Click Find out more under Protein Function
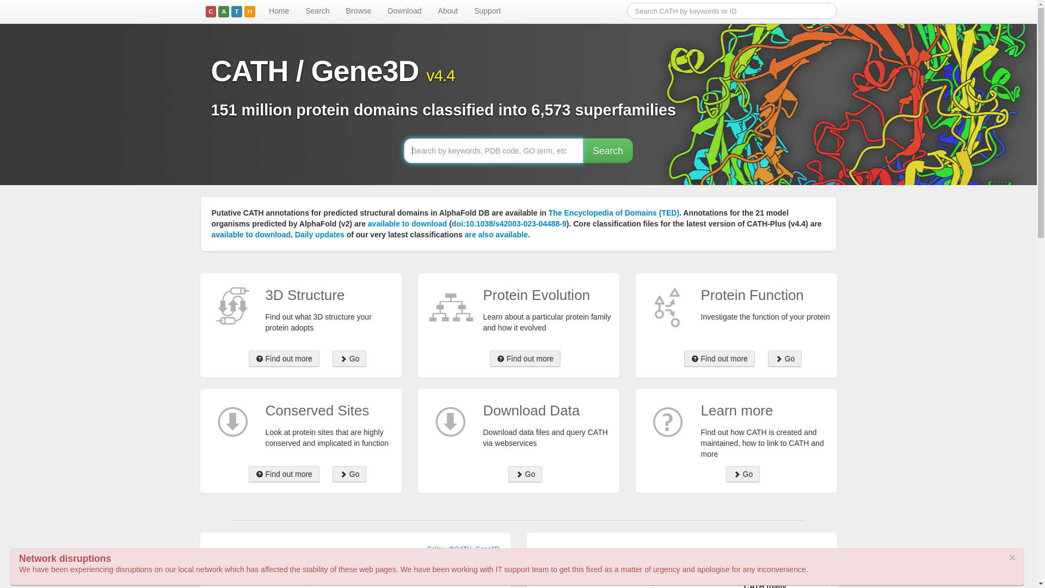This screenshot has height=588, width=1045. 720,359
